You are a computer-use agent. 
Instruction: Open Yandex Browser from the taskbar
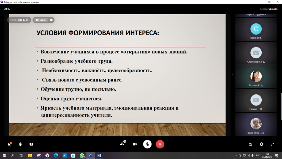47,155
